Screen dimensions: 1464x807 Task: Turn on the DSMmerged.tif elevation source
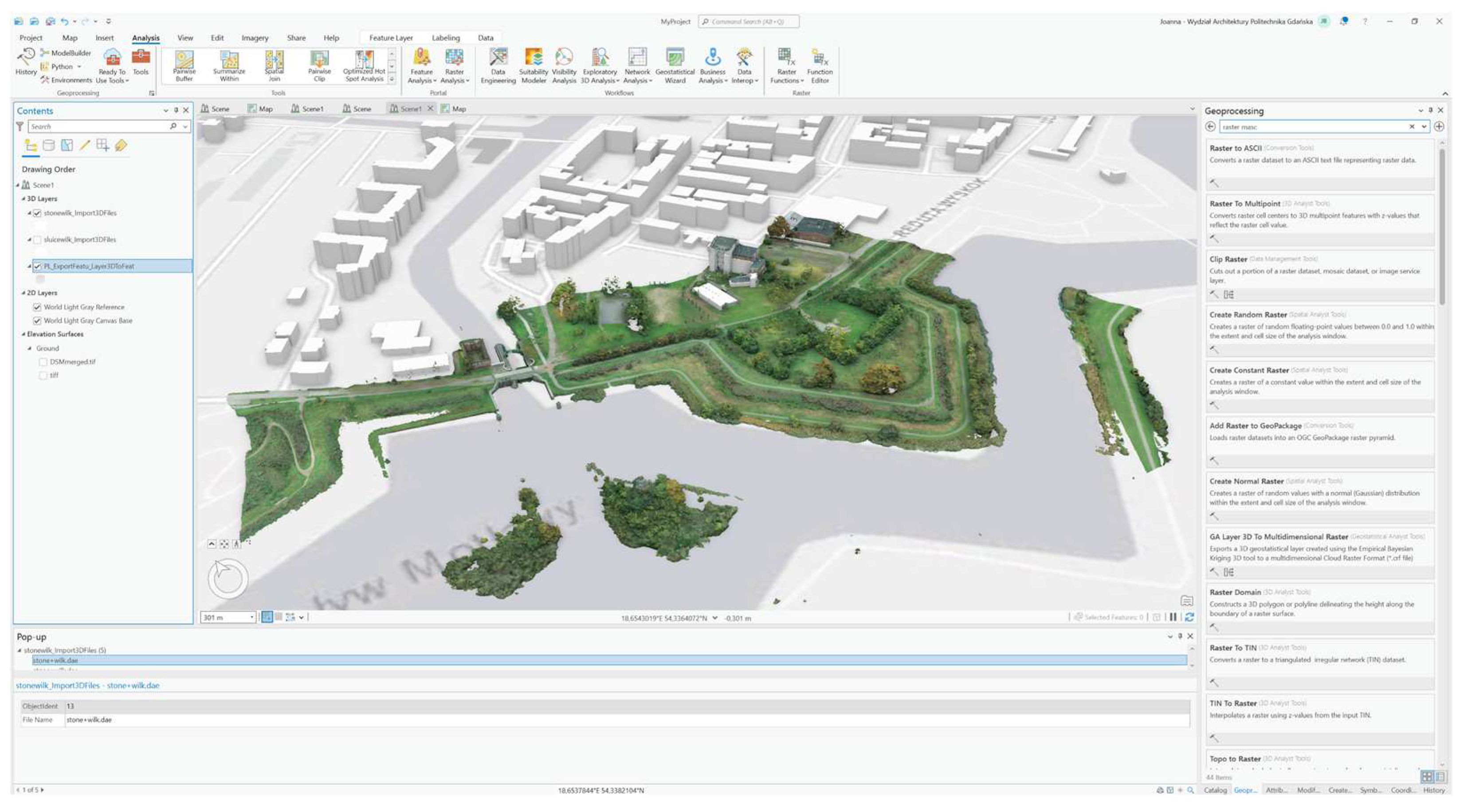(43, 362)
